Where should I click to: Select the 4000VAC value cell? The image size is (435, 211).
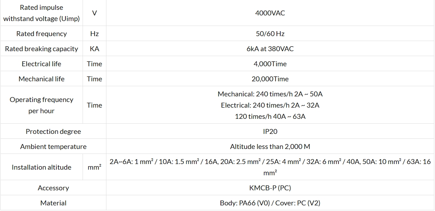(x=270, y=13)
